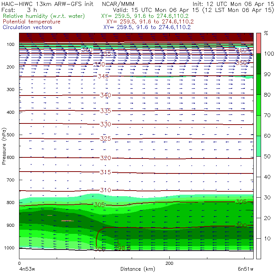Click the '200' distance axis tick label
Image resolution: width=276 pixels, height=276 pixels.
pyautogui.click(x=169, y=263)
